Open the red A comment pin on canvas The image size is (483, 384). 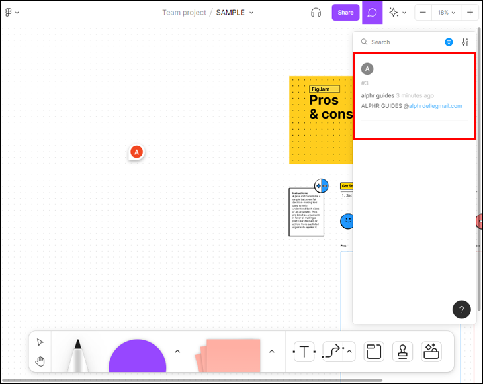tap(136, 152)
